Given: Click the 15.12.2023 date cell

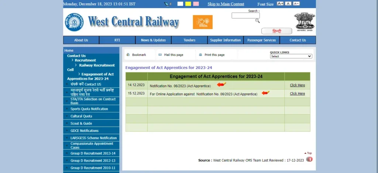Looking at the screenshot, I should coord(136,93).
